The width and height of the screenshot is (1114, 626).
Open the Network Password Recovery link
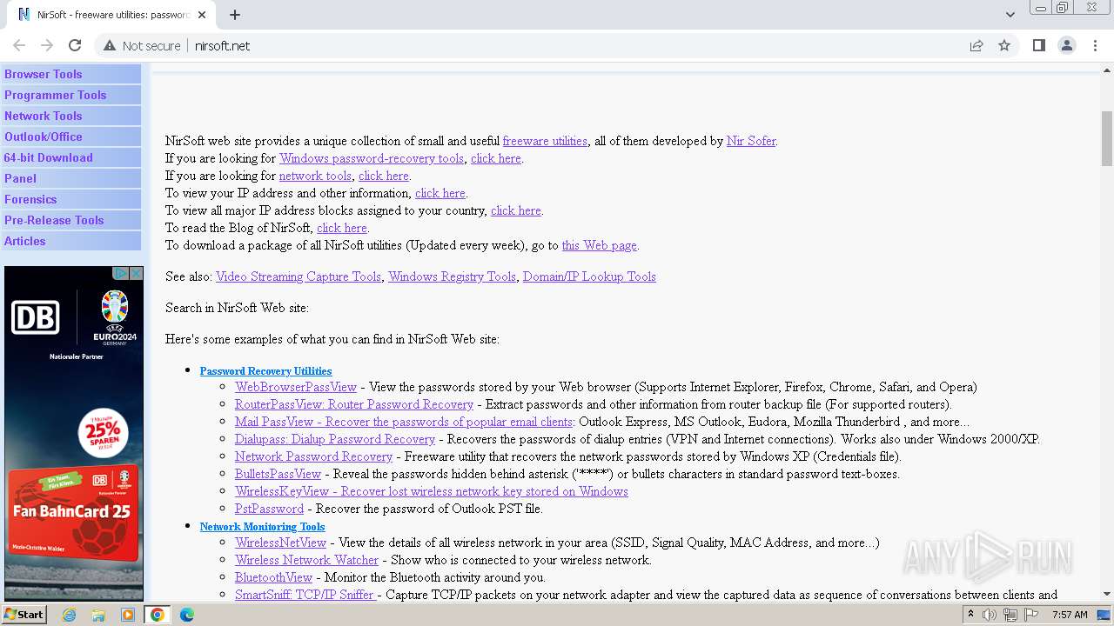[x=313, y=456]
